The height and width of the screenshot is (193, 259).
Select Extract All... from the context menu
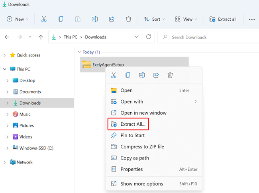133,124
